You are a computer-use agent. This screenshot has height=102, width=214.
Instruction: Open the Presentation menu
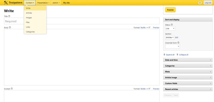point(43,3)
